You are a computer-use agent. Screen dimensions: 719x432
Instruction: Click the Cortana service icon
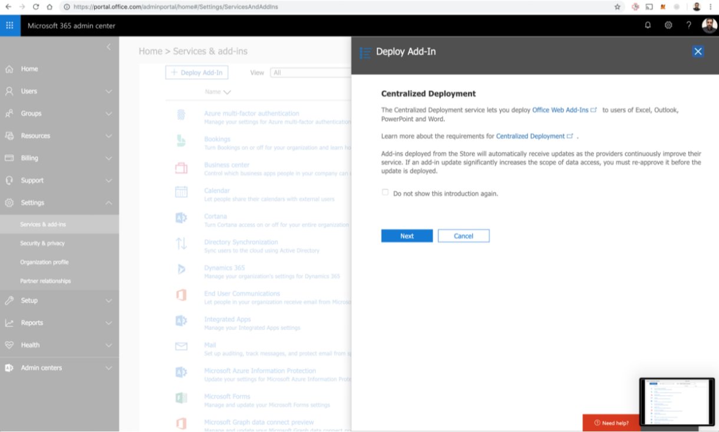182,218
